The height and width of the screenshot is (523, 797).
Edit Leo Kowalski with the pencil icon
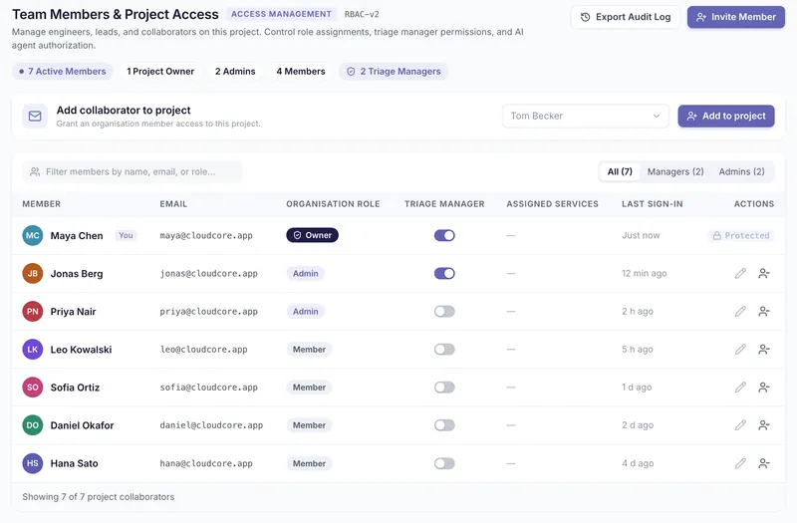click(x=740, y=350)
